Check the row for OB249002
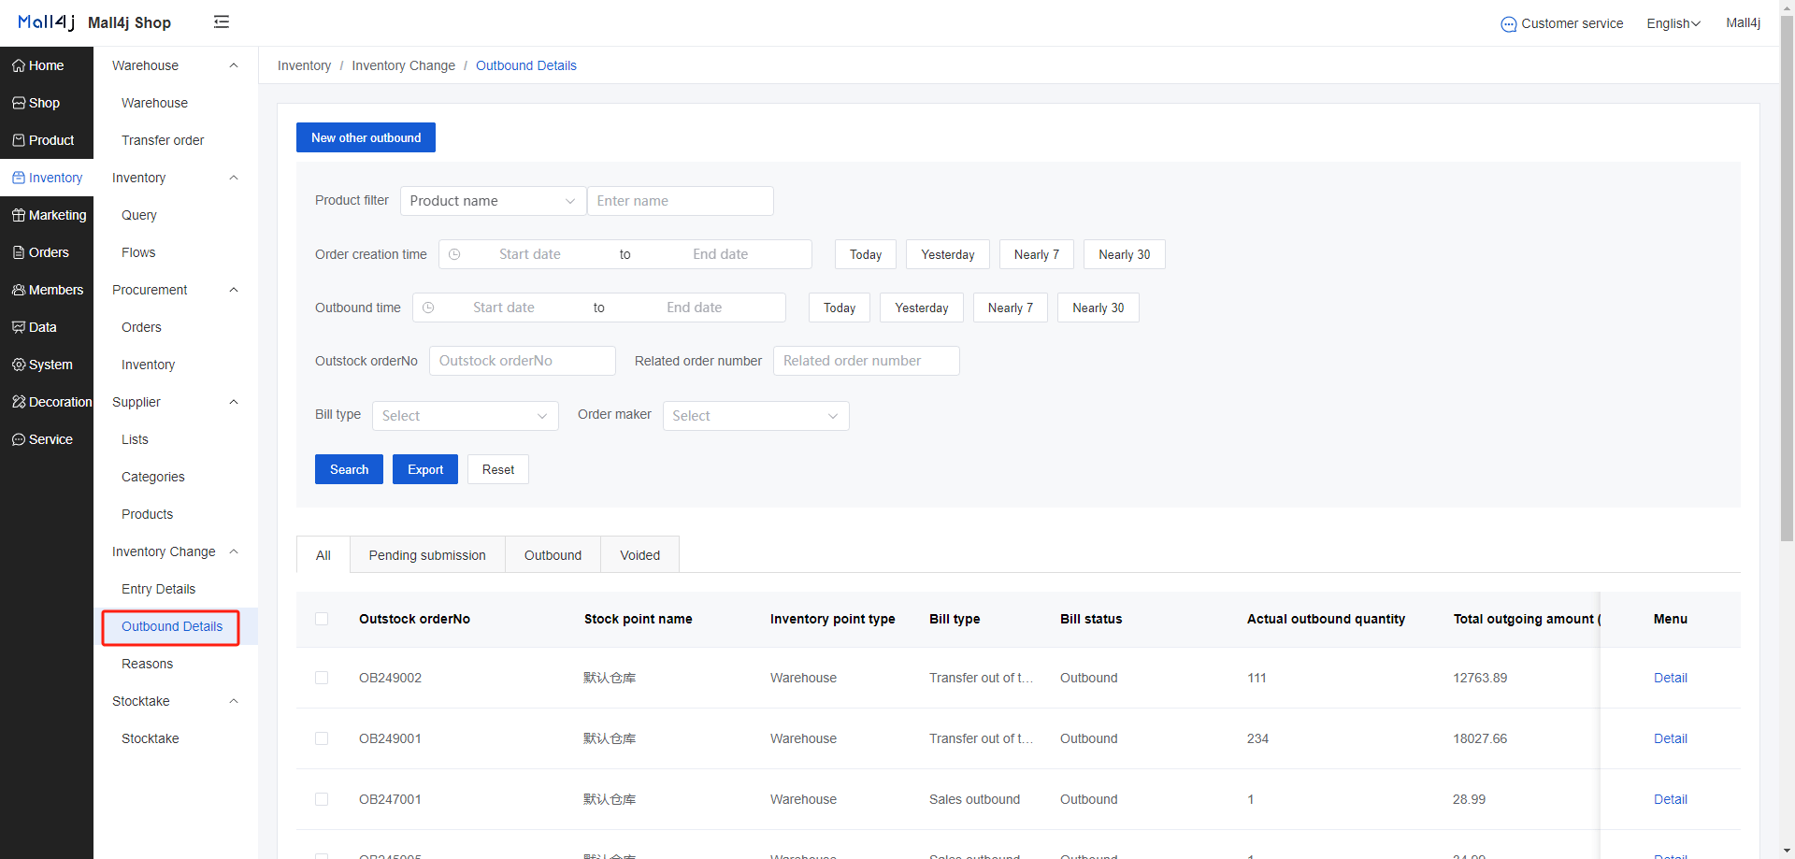The height and width of the screenshot is (859, 1795). [322, 678]
